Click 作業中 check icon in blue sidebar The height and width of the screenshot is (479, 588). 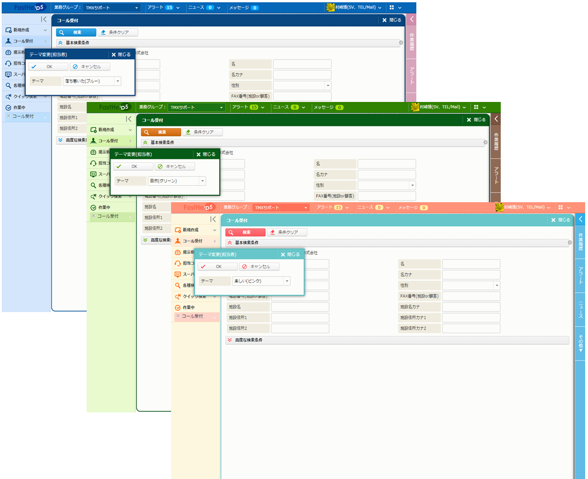(x=8, y=108)
